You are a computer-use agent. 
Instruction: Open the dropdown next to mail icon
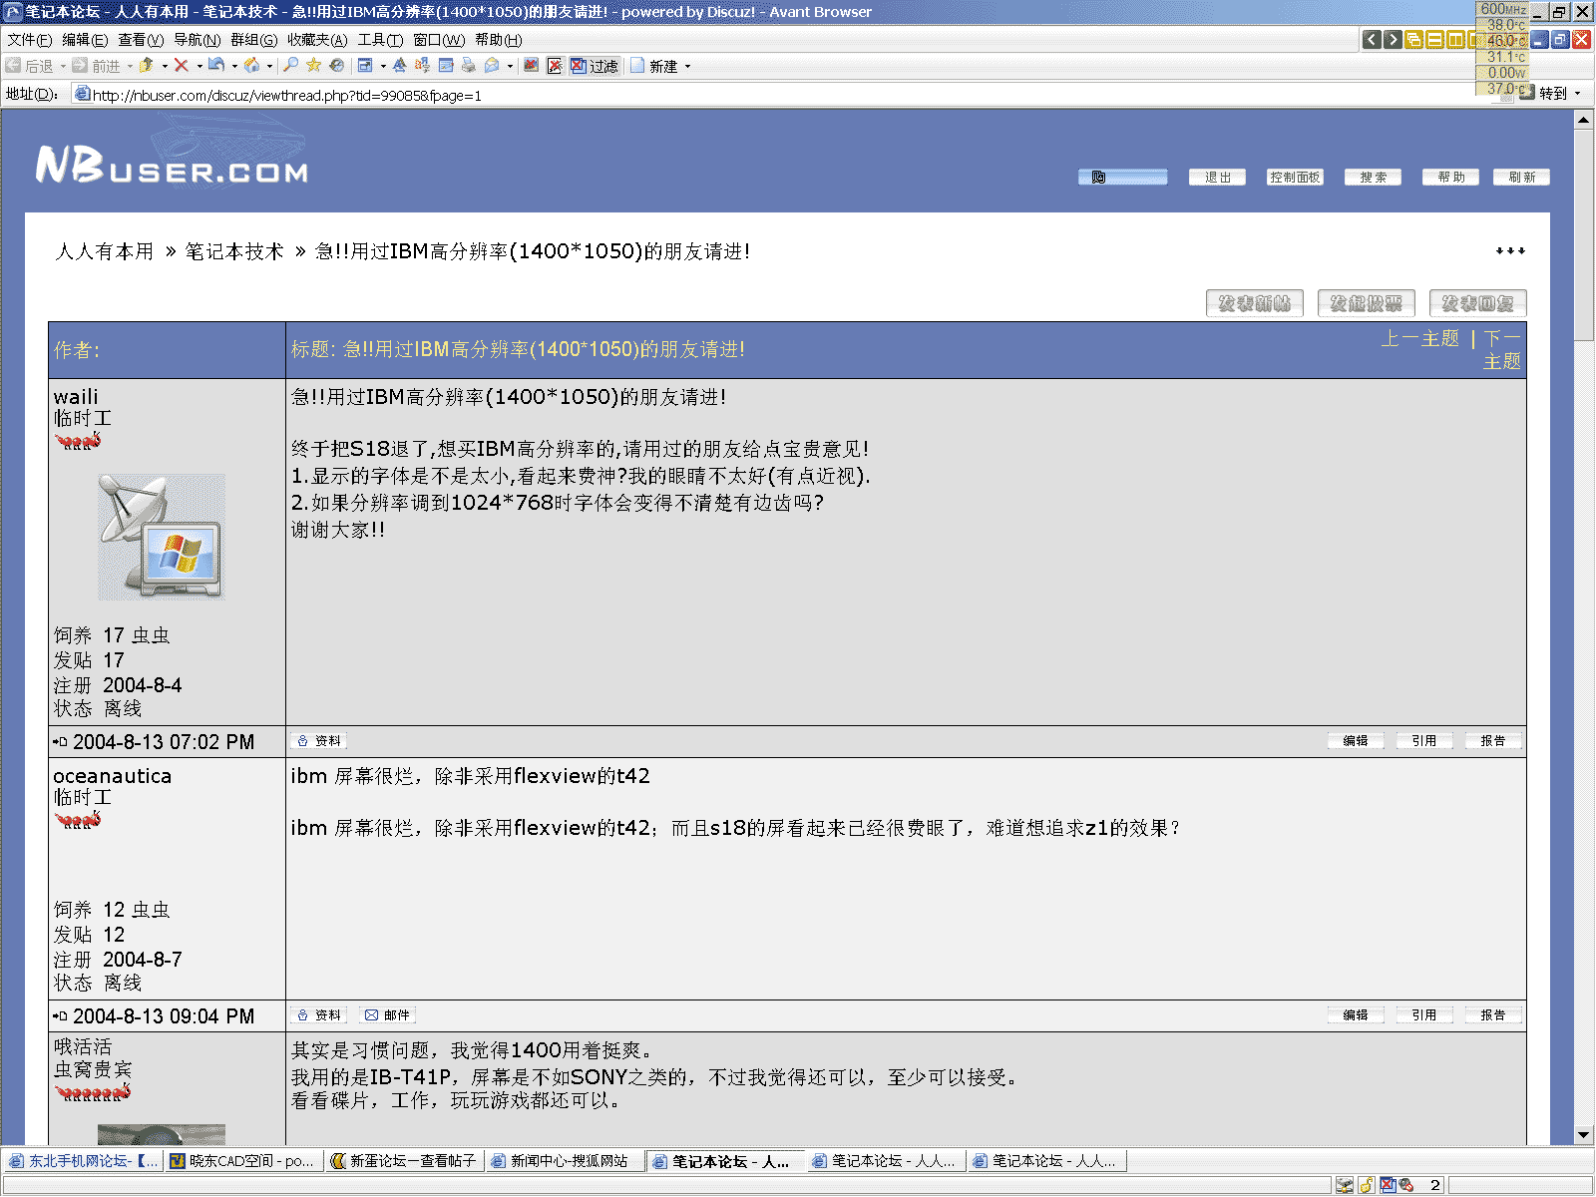pos(510,66)
